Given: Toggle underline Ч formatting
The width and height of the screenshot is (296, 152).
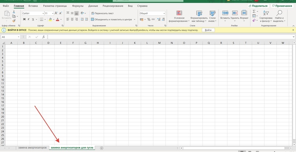Looking at the screenshot, I should tap(33, 19).
